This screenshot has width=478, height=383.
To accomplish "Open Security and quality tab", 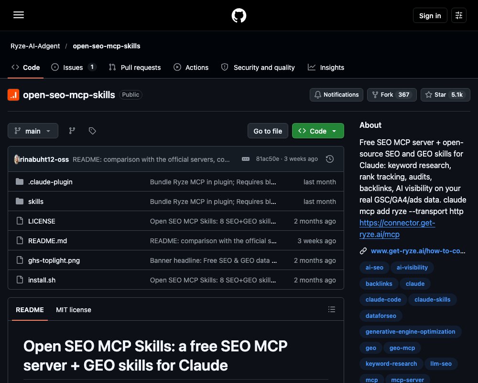I will [x=258, y=68].
